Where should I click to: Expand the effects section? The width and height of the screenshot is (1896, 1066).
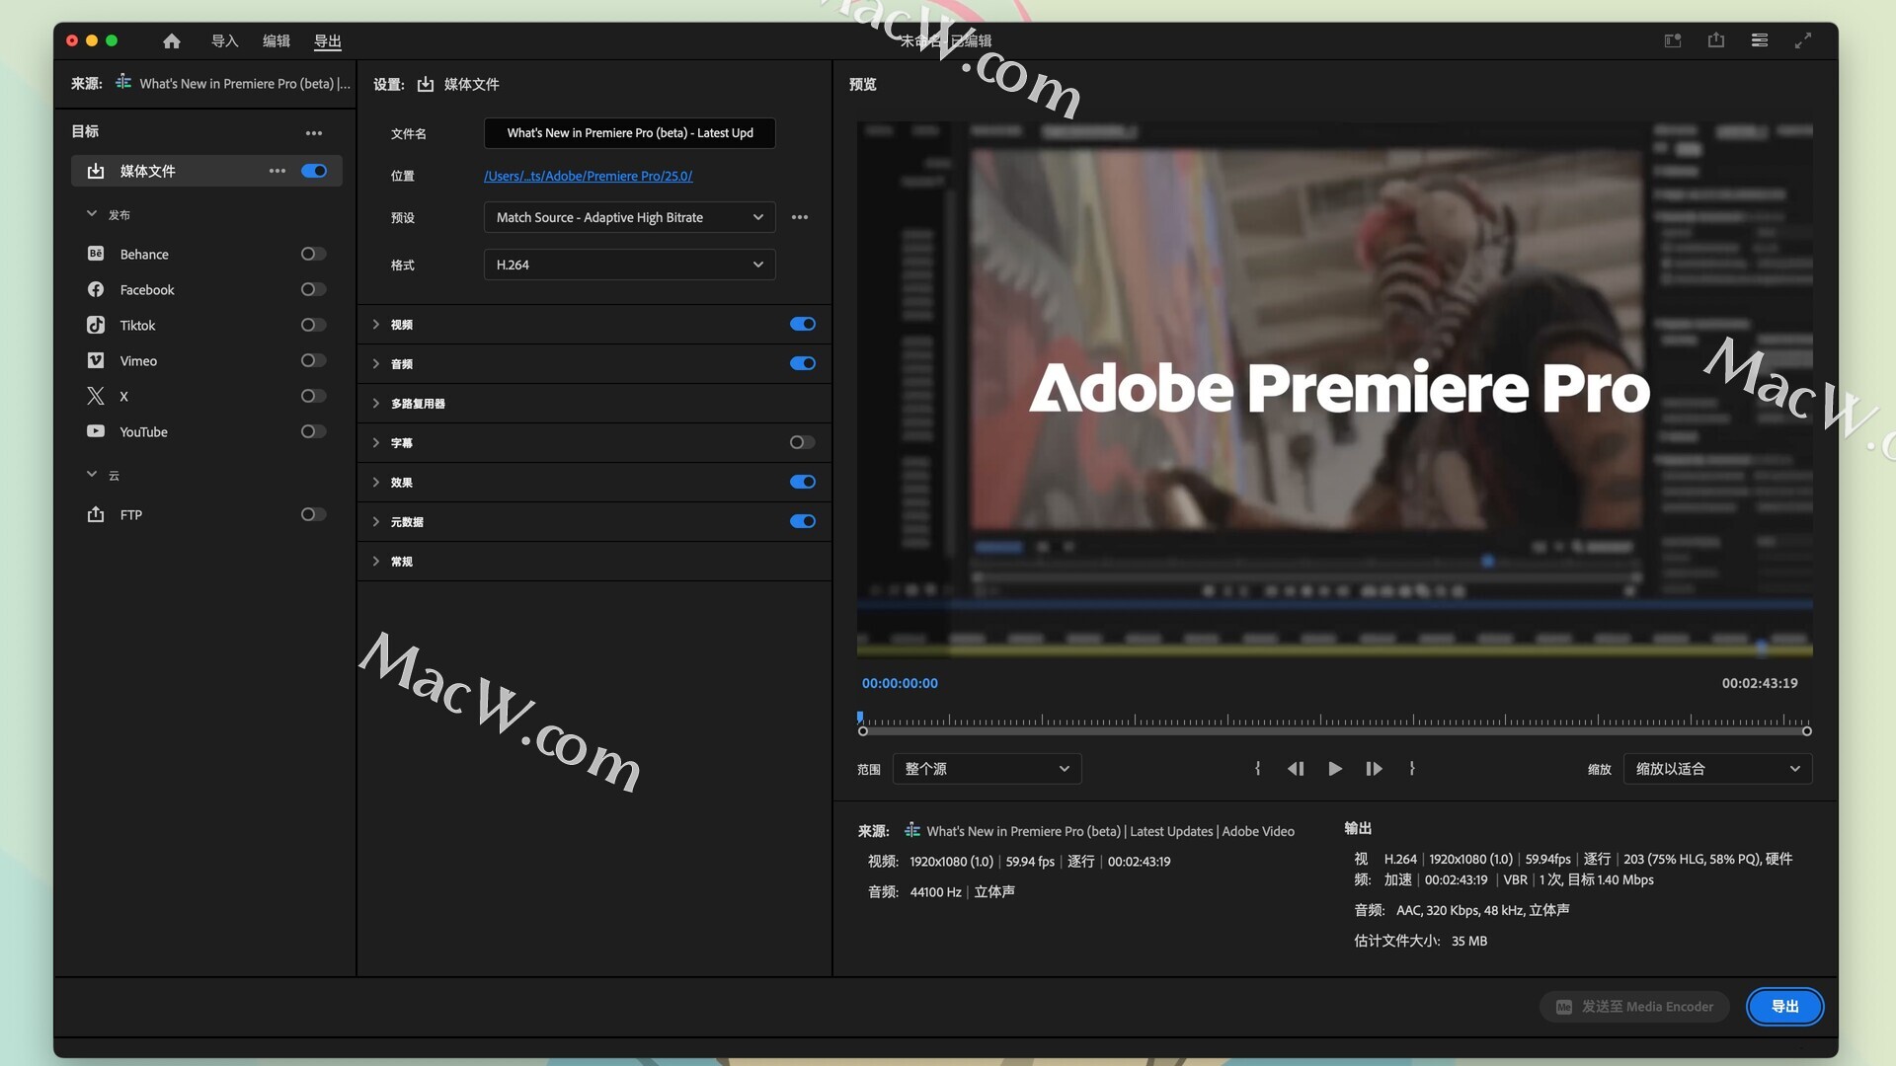[x=376, y=482]
